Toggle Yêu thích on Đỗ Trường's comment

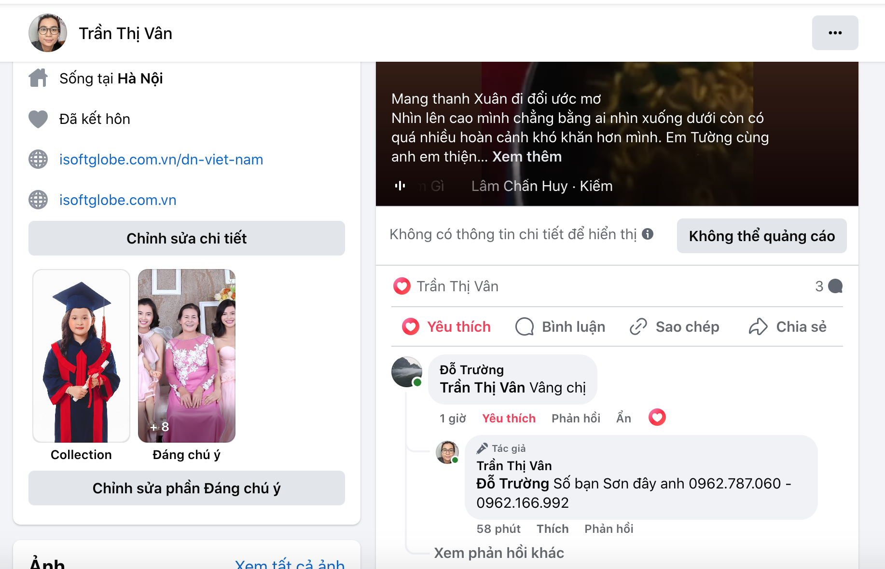(509, 418)
